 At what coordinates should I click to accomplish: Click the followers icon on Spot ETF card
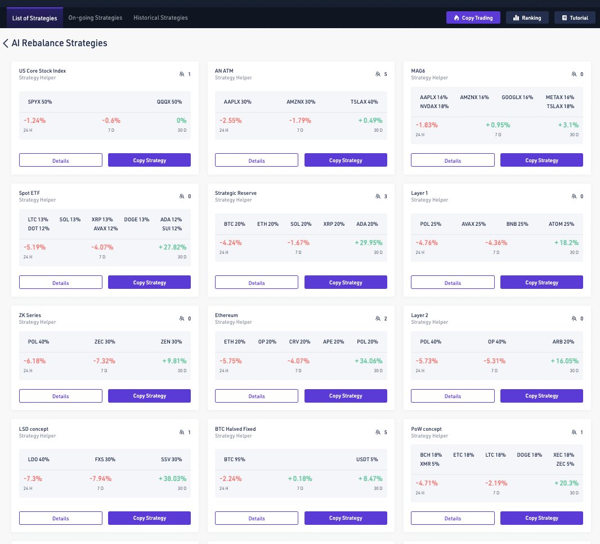tap(182, 196)
